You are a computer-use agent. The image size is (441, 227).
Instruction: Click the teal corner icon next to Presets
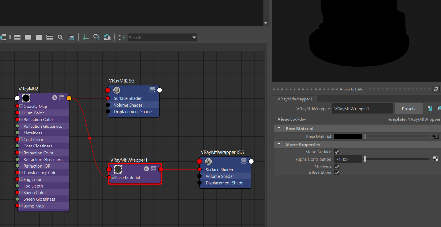[x=429, y=108]
